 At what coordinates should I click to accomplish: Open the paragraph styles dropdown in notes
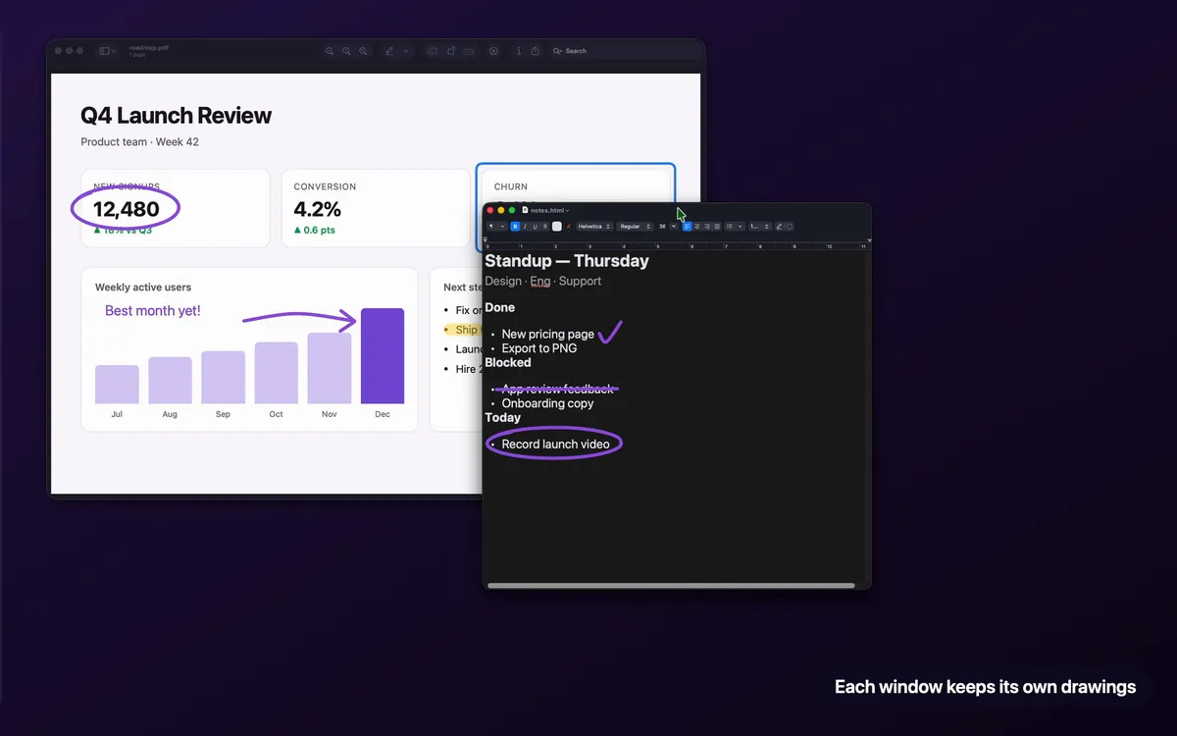[496, 227]
